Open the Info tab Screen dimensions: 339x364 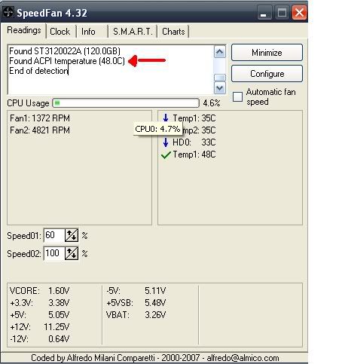88,32
